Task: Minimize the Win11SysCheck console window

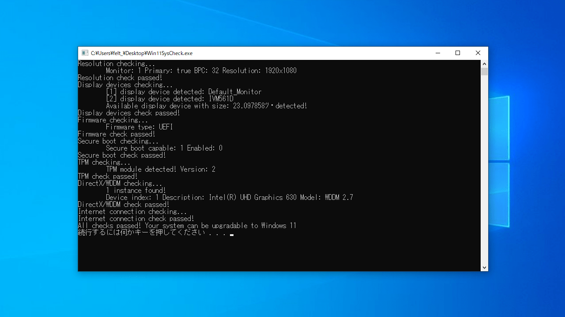Action: 437,53
